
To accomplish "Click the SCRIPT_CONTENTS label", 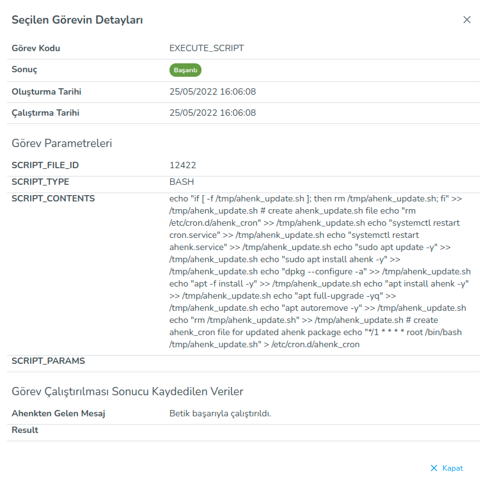I will point(53,198).
